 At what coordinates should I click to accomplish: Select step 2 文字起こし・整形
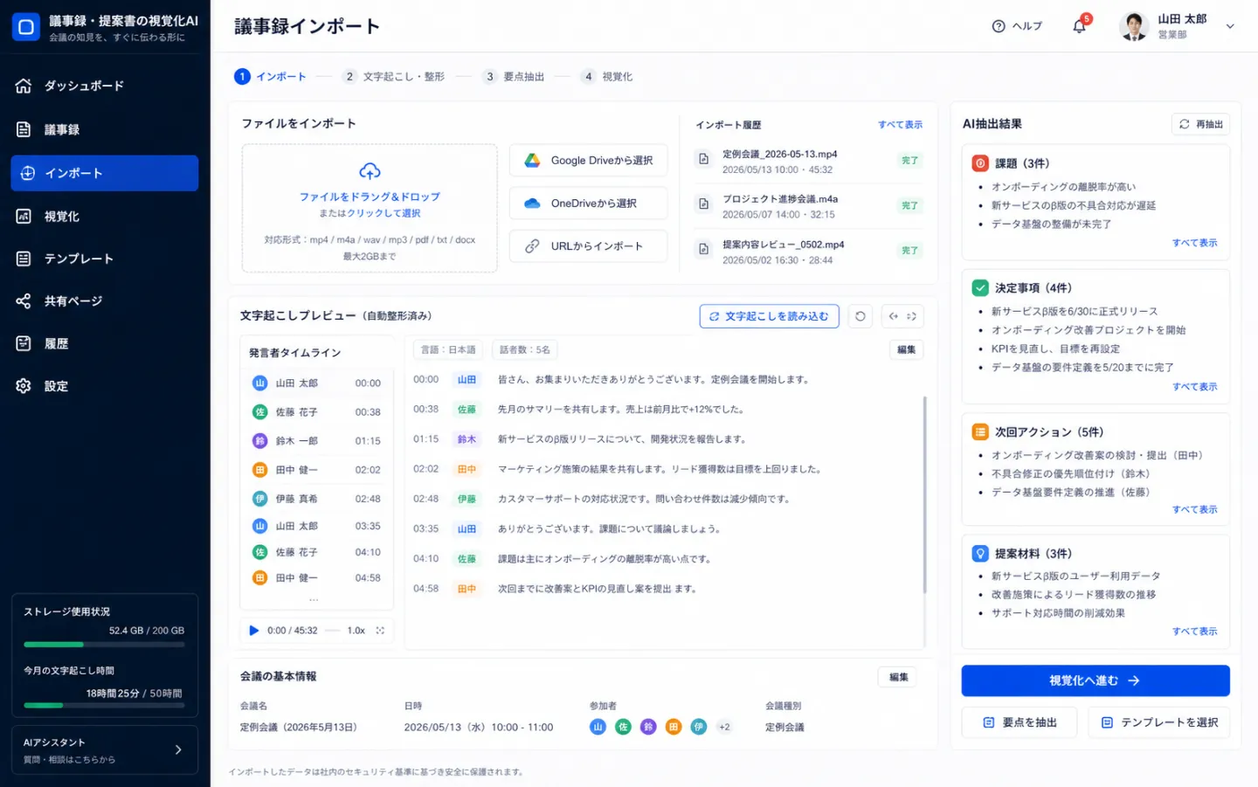click(x=393, y=77)
